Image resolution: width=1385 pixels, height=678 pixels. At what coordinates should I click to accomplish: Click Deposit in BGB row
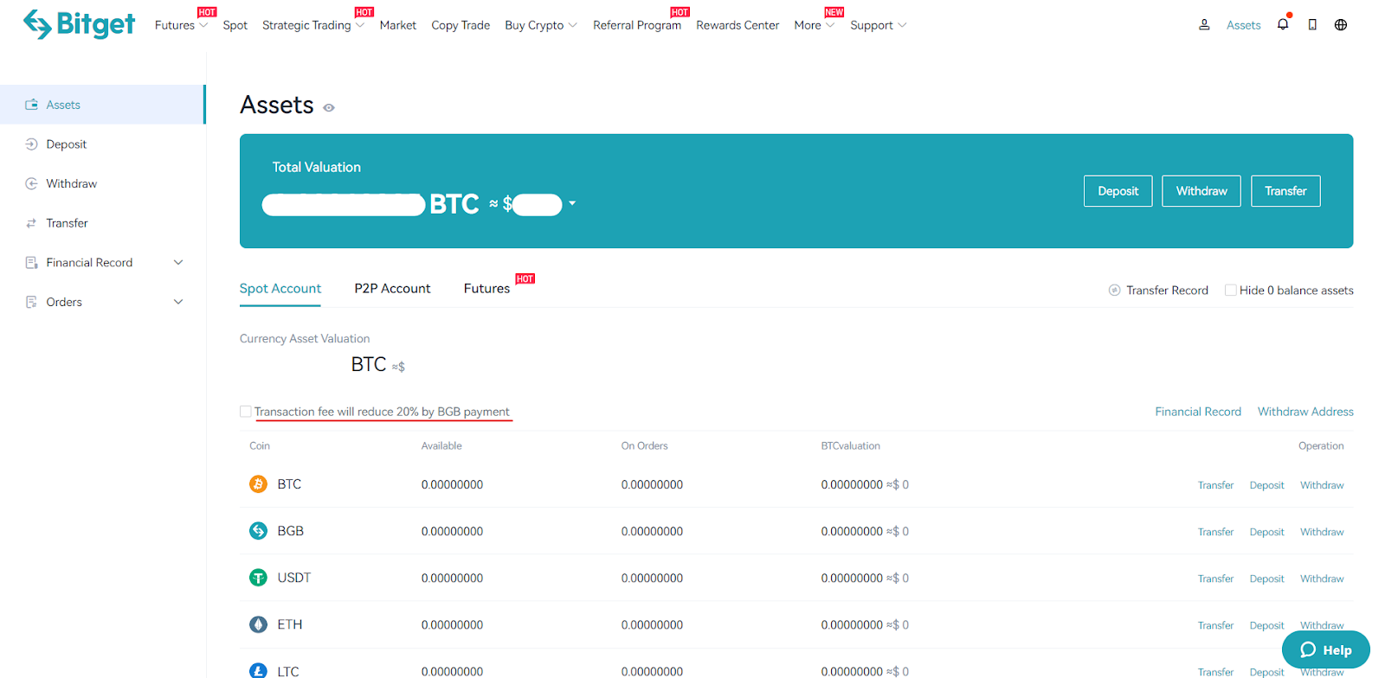1266,532
